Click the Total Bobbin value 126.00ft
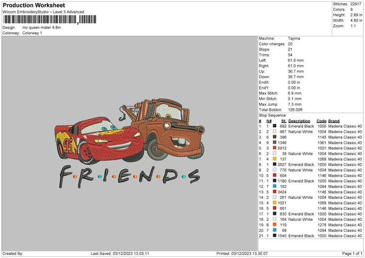Image resolution: width=365 pixels, height=258 pixels. [295, 110]
